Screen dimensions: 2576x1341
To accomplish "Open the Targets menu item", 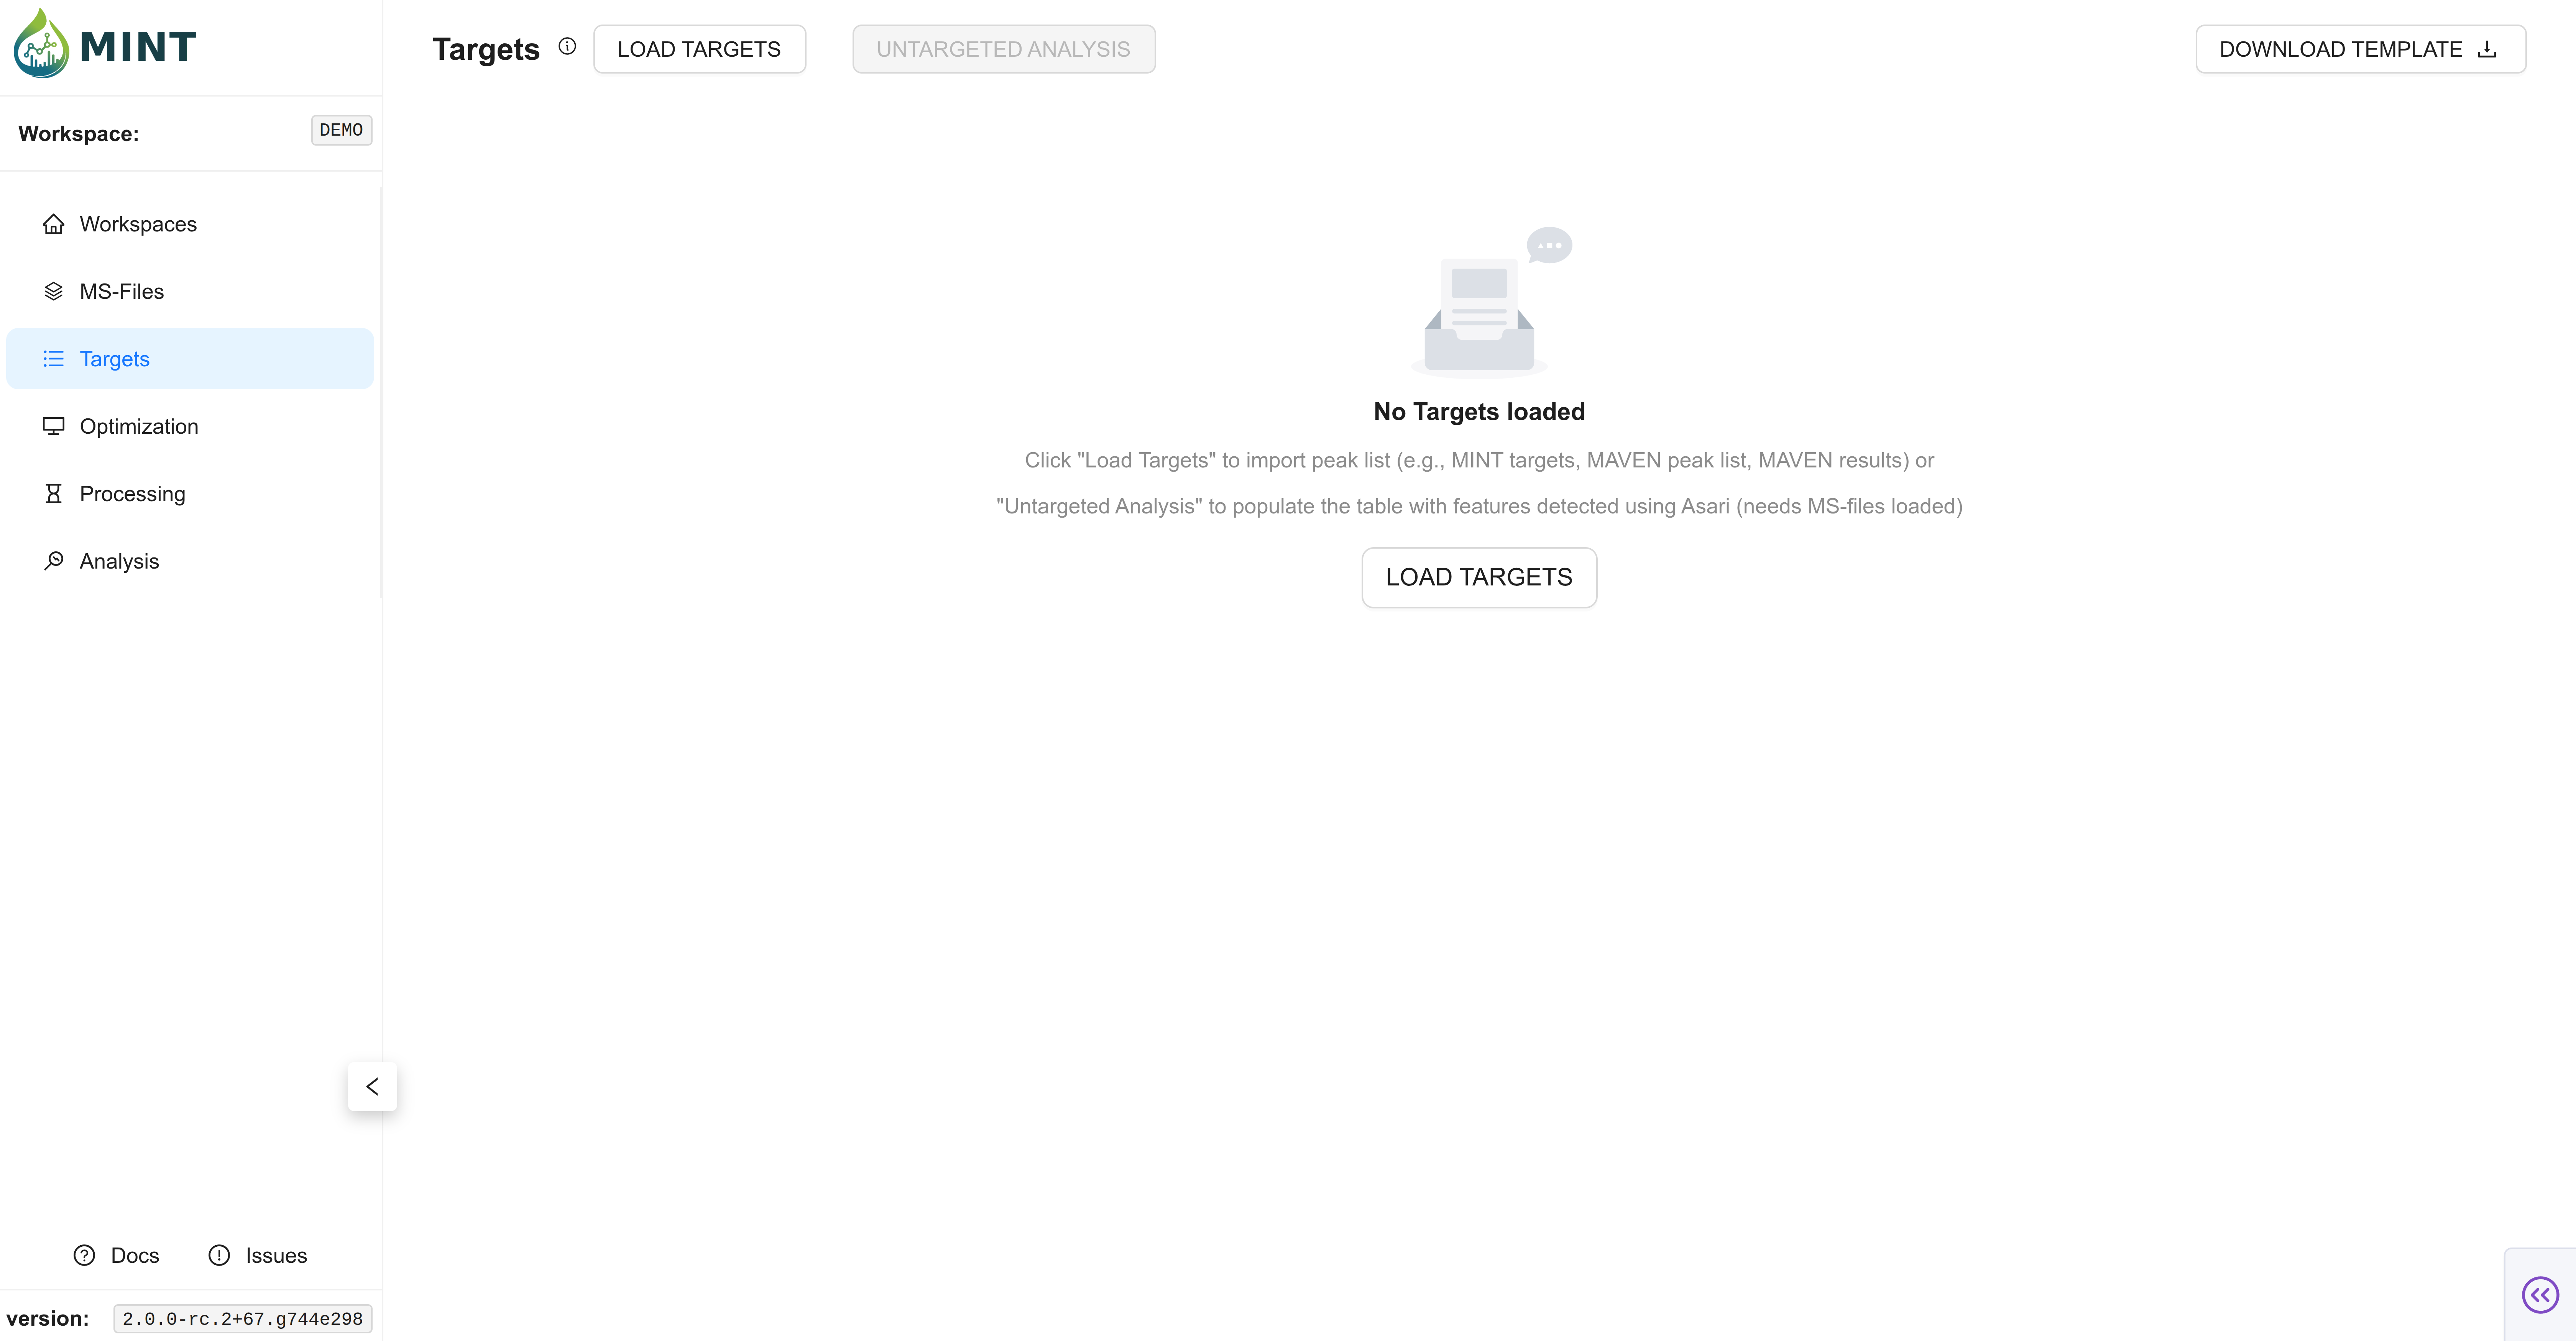I will 115,359.
